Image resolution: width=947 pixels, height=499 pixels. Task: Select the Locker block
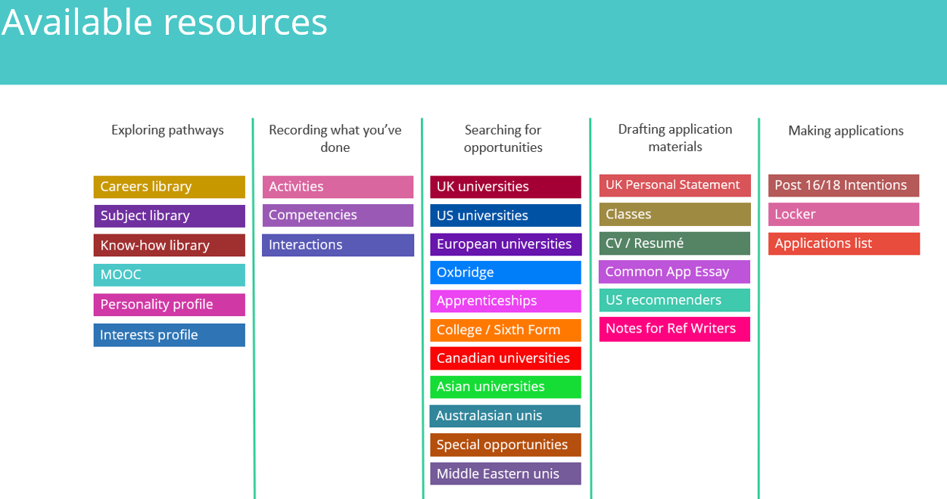(844, 215)
